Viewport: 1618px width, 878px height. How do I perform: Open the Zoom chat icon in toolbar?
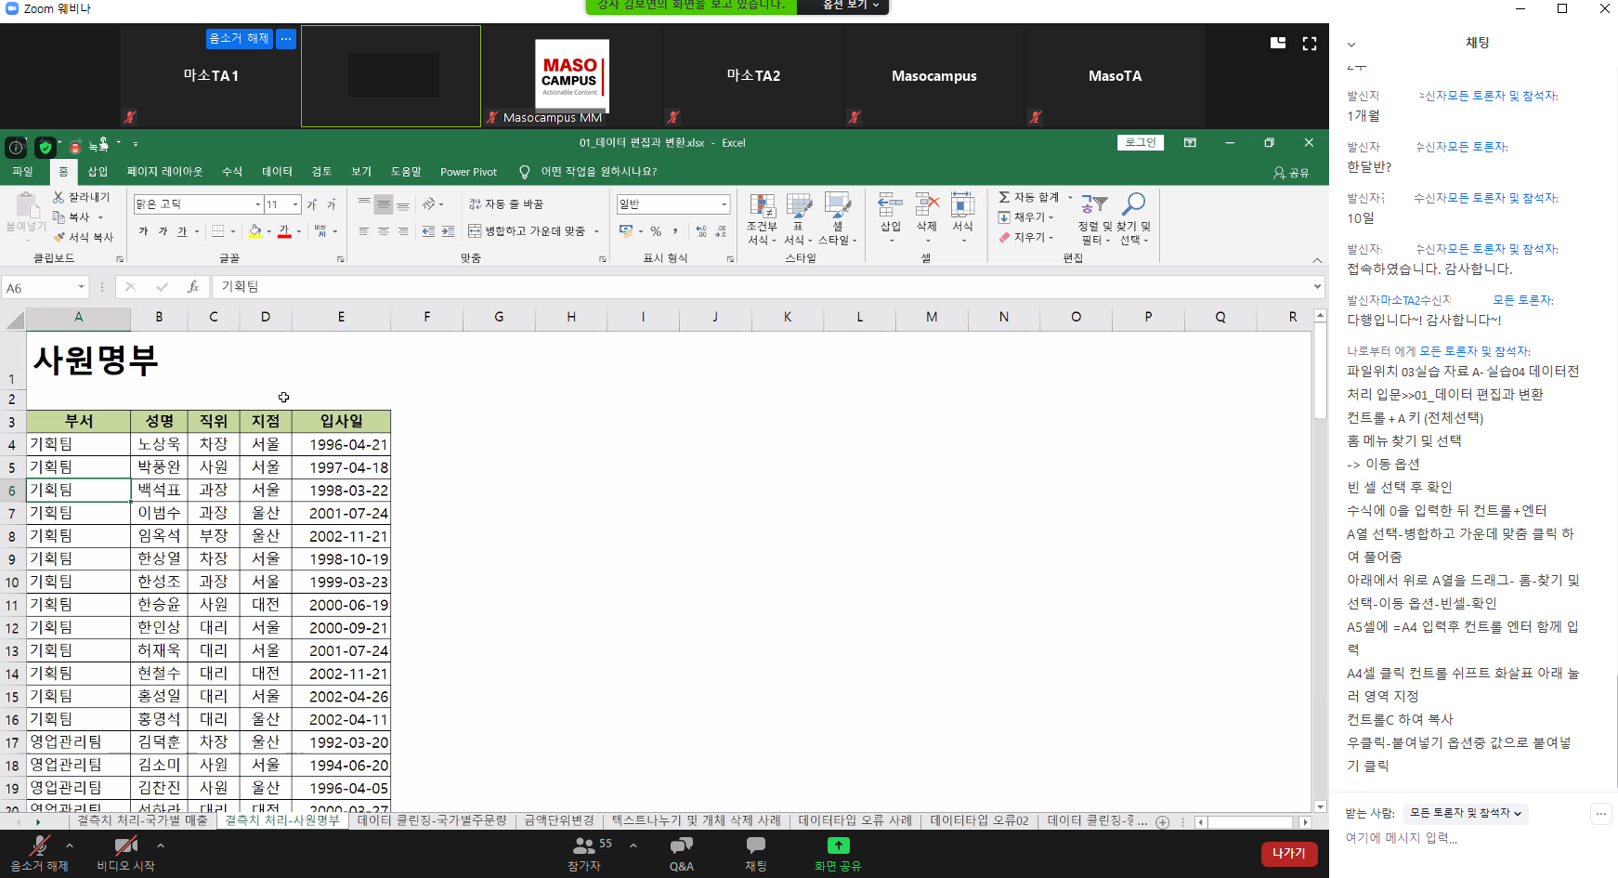[x=755, y=845]
